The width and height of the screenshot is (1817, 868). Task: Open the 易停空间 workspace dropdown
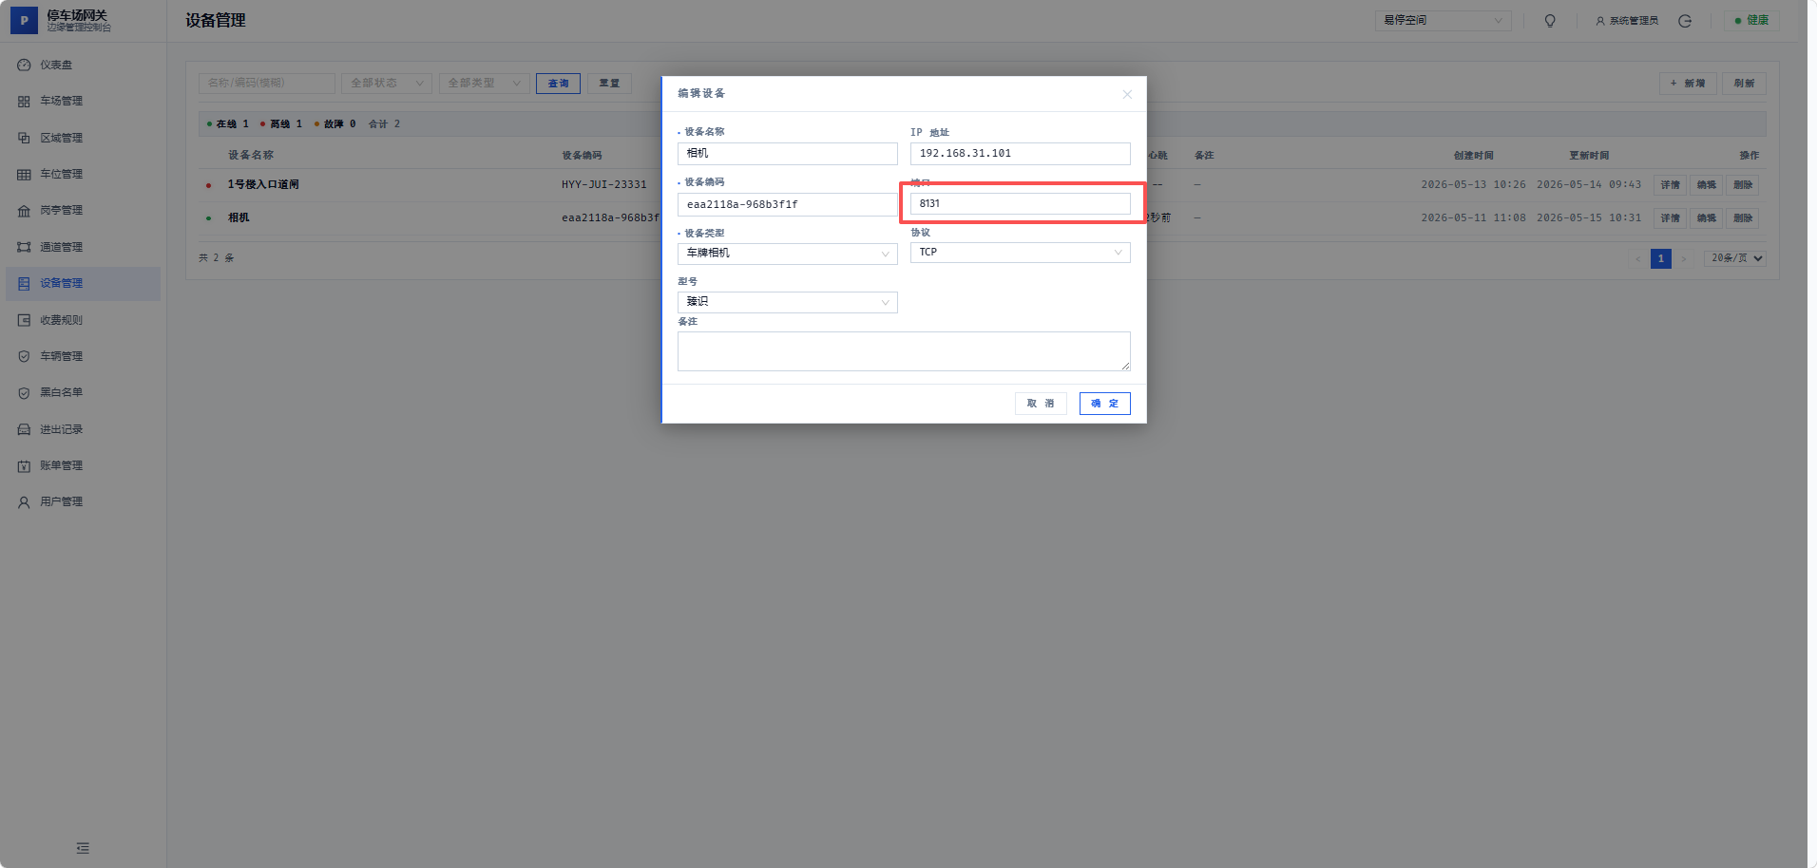(x=1443, y=21)
